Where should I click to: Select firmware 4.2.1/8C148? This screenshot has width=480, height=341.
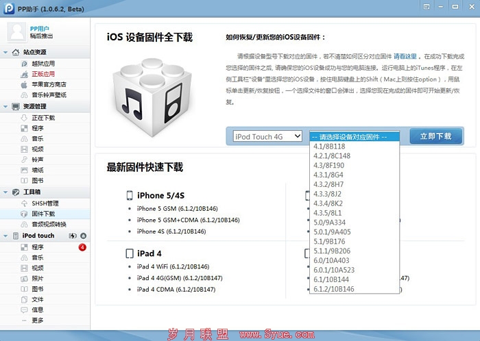click(x=355, y=156)
